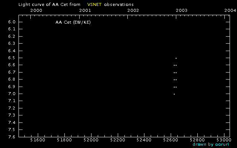This screenshot has width=237, height=148.
Task: Click the word 'observations' in the title
Action: coord(119,4)
